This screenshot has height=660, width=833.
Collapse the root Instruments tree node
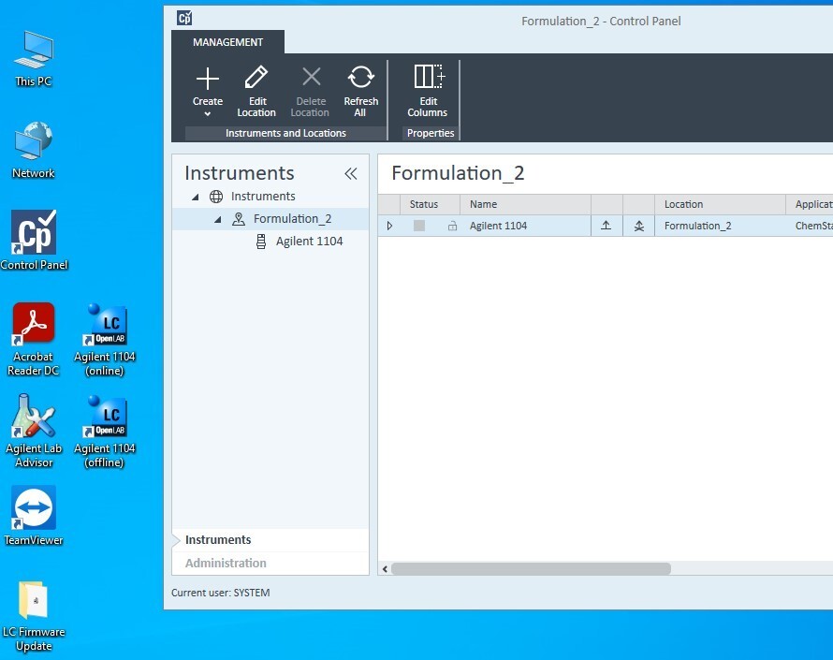point(196,197)
